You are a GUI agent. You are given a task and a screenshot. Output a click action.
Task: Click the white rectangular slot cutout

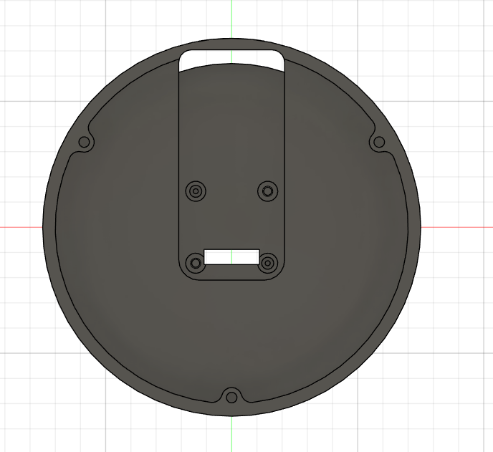[x=231, y=256]
